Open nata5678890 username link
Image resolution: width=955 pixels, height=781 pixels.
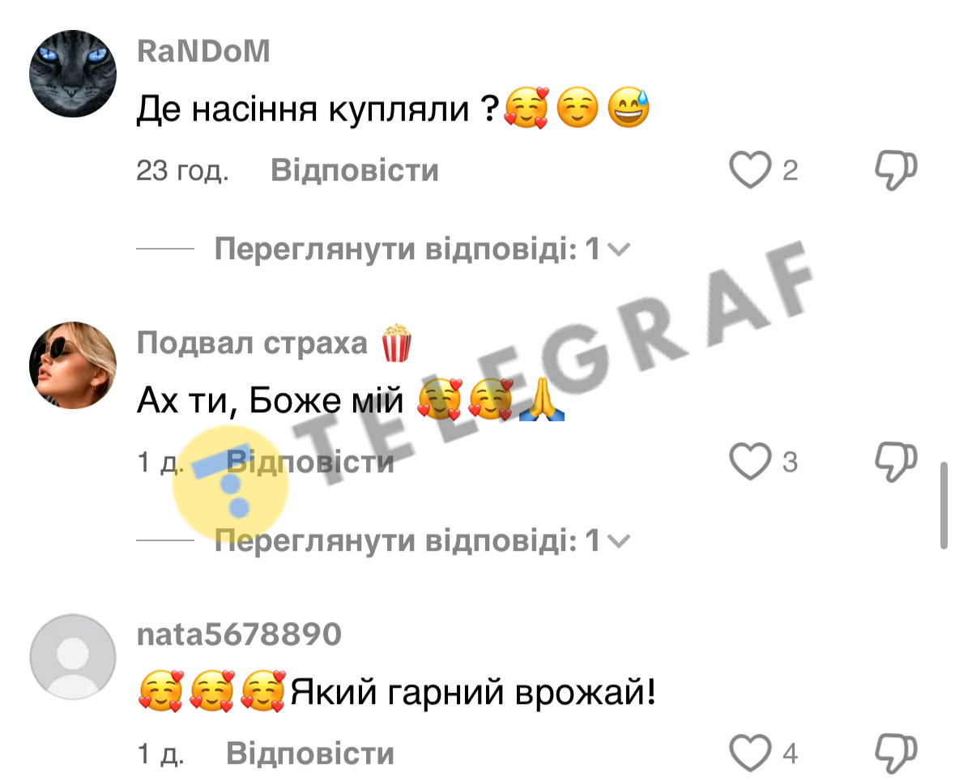coord(239,635)
